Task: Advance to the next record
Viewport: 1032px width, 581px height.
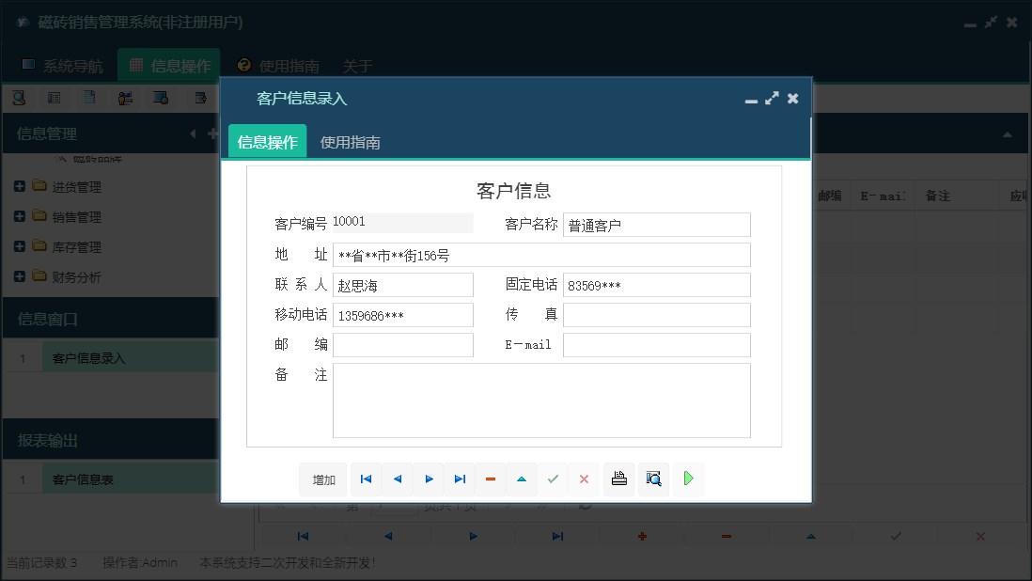Action: (x=429, y=479)
